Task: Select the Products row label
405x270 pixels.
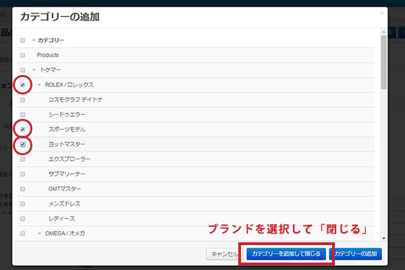Action: coord(48,55)
